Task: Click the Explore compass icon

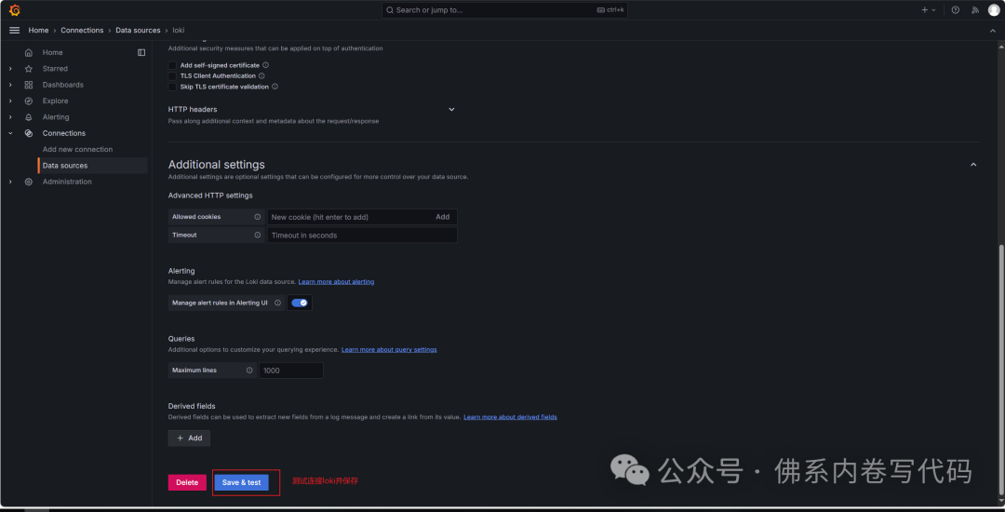Action: pos(28,101)
